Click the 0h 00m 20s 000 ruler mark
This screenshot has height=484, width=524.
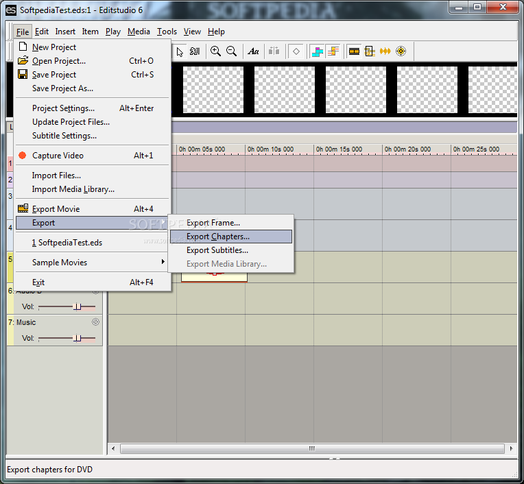tap(407, 149)
